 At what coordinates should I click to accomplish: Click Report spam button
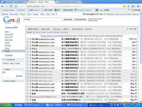45,29
